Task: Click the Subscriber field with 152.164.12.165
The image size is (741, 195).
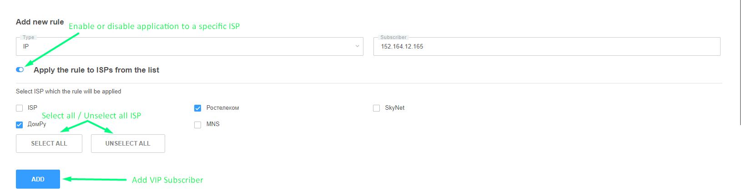Action: pos(546,46)
